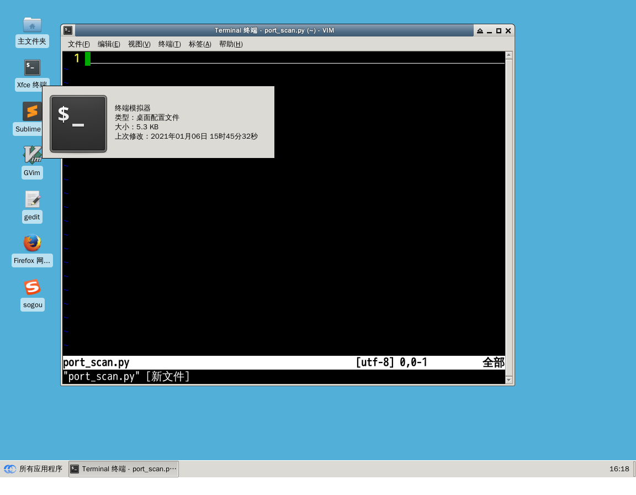This screenshot has width=636, height=495.
Task: Open the 编辑(E) menu
Action: (x=109, y=44)
